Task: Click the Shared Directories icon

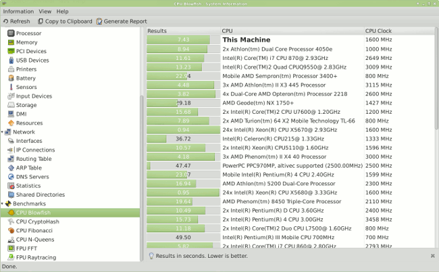Action: (x=11, y=195)
